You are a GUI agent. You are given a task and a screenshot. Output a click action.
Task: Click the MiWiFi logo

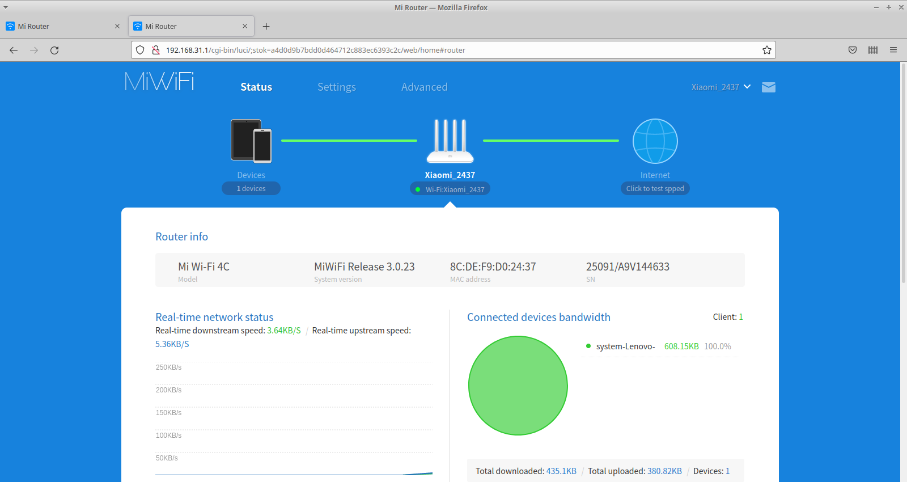coord(159,82)
